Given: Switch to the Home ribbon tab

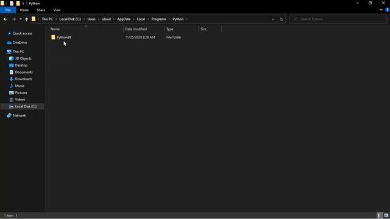Looking at the screenshot, I should [24, 10].
